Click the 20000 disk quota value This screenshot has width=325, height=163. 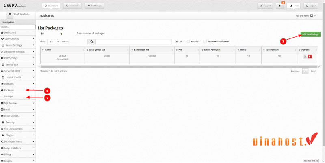(x=107, y=56)
